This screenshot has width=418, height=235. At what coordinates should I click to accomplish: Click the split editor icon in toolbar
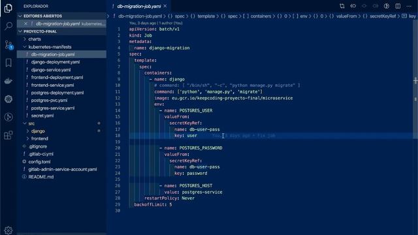pyautogui.click(x=398, y=6)
